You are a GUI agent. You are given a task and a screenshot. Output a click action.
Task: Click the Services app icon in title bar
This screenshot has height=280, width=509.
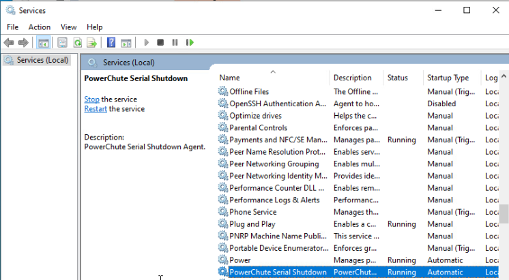click(x=10, y=10)
